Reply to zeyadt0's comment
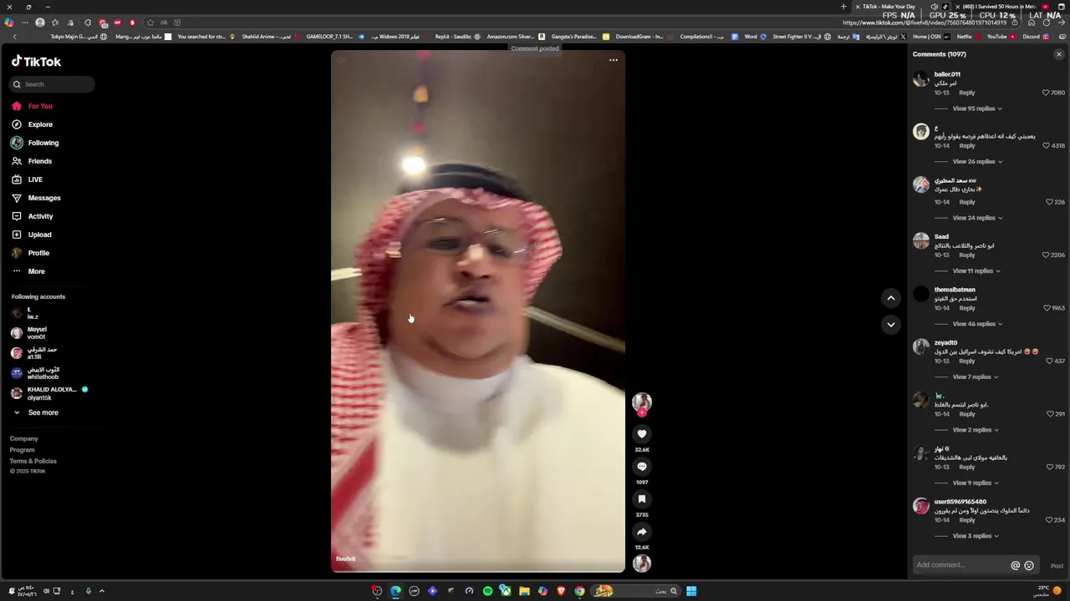1070x601 pixels. (967, 361)
